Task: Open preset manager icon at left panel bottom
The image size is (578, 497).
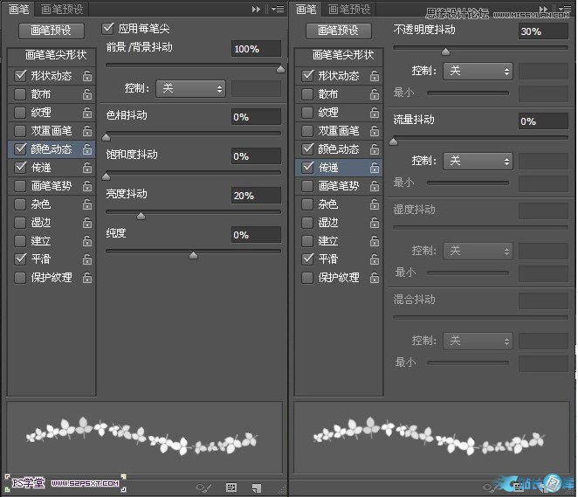Action: [x=231, y=487]
